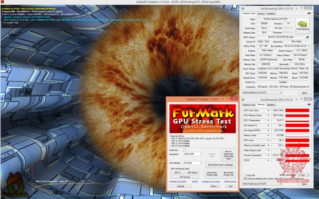Image resolution: width=319 pixels, height=199 pixels.
Task: Open FurMark Settings
Action: coord(180,186)
